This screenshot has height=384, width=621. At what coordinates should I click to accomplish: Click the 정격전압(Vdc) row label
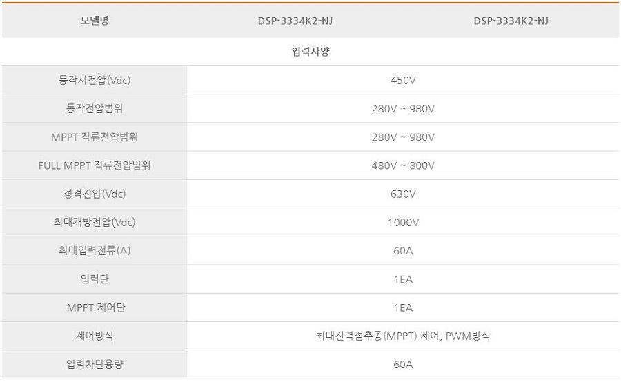point(95,194)
